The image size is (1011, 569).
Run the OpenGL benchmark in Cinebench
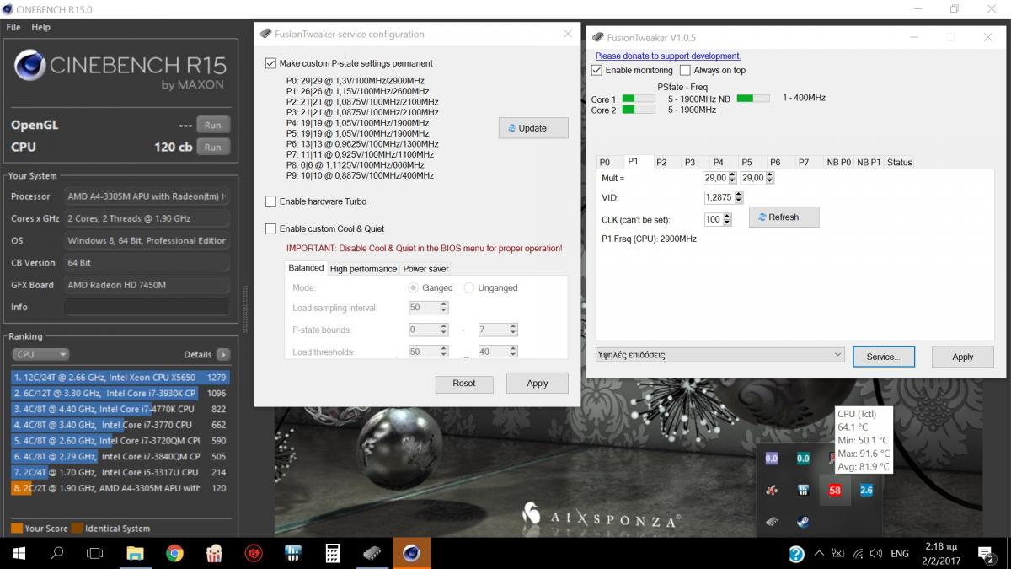(213, 125)
